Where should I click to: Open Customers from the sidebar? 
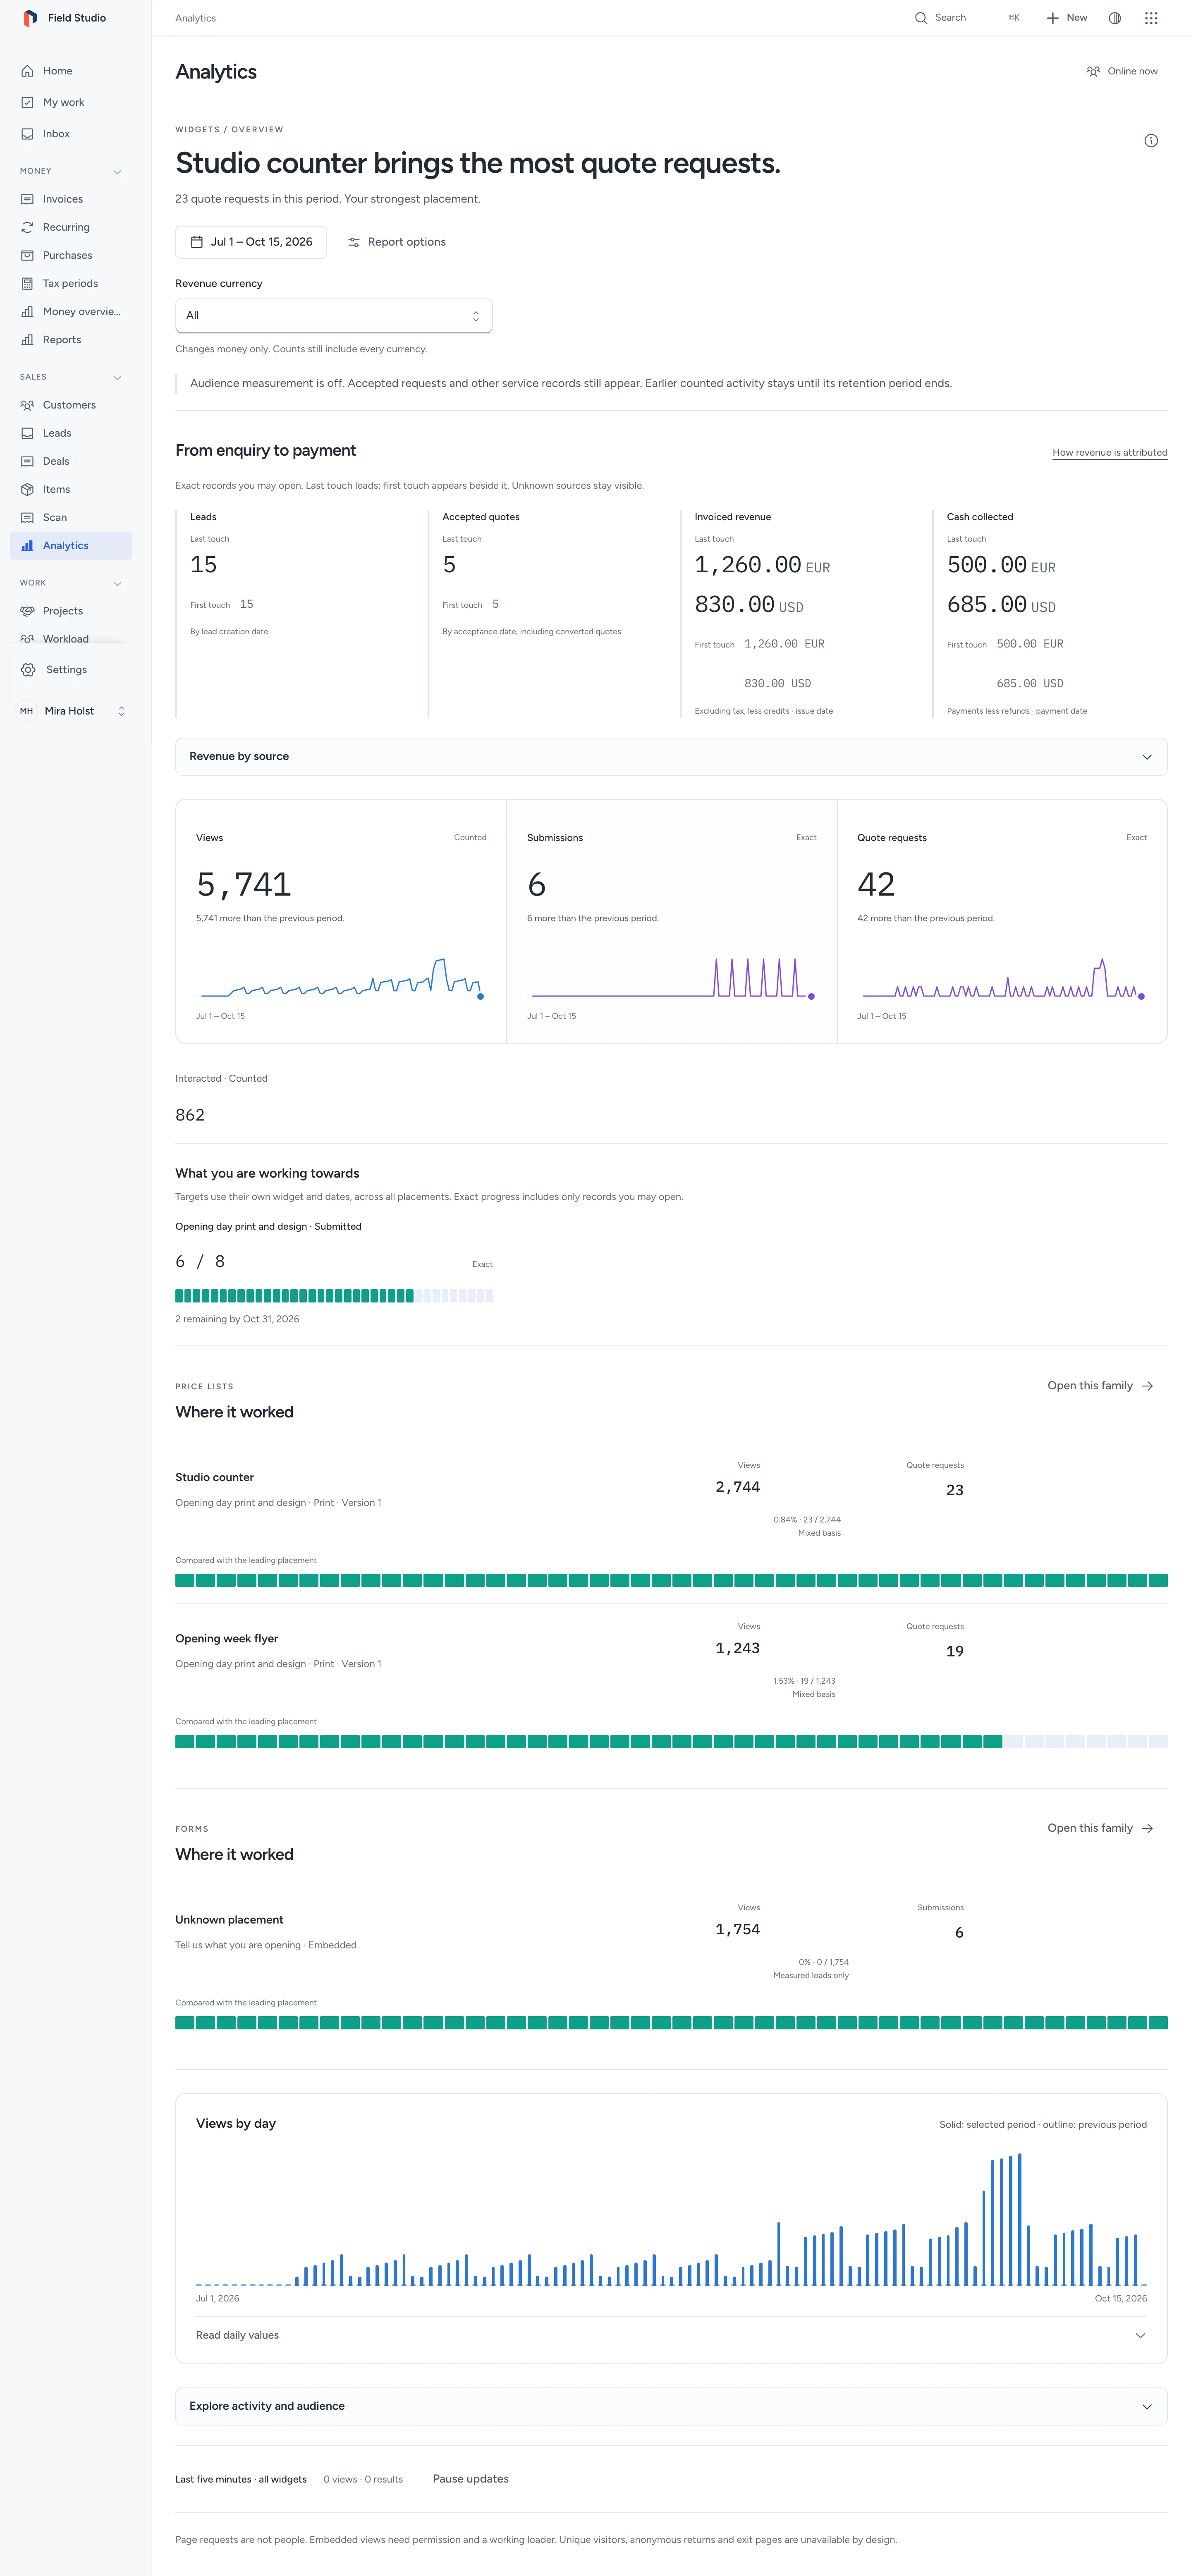click(x=71, y=405)
